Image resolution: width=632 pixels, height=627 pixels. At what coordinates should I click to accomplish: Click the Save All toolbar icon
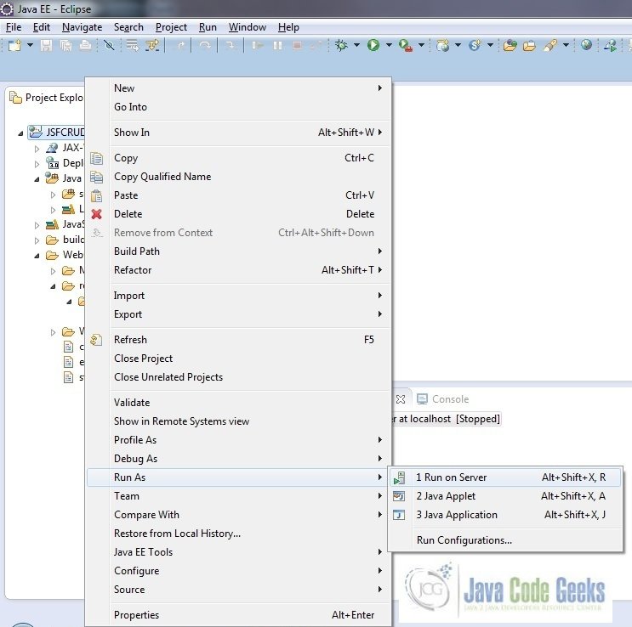(x=65, y=45)
